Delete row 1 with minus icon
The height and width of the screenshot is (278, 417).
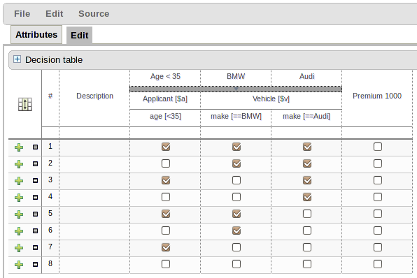point(35,147)
